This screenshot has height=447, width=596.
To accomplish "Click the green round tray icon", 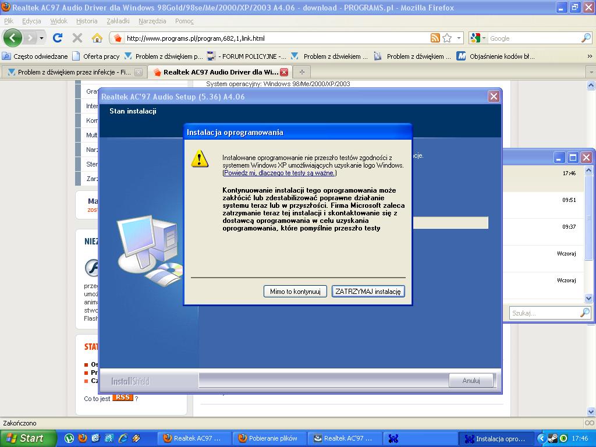I will coord(563,438).
